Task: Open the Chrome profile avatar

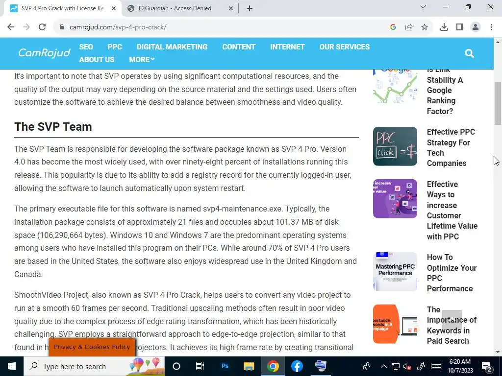Action: (x=476, y=27)
